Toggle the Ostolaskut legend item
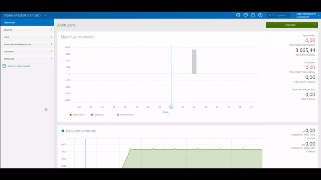 pyautogui.click(x=97, y=115)
